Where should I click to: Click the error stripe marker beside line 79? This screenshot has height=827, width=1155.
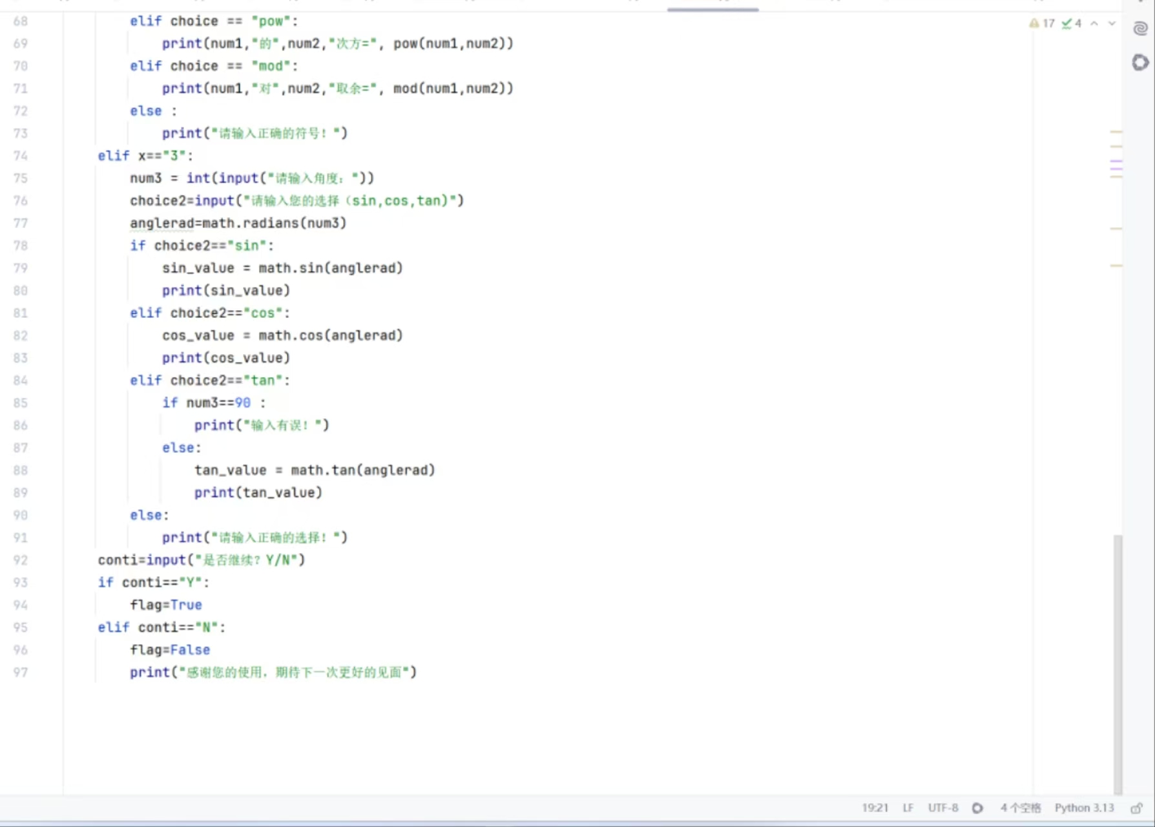pyautogui.click(x=1116, y=265)
